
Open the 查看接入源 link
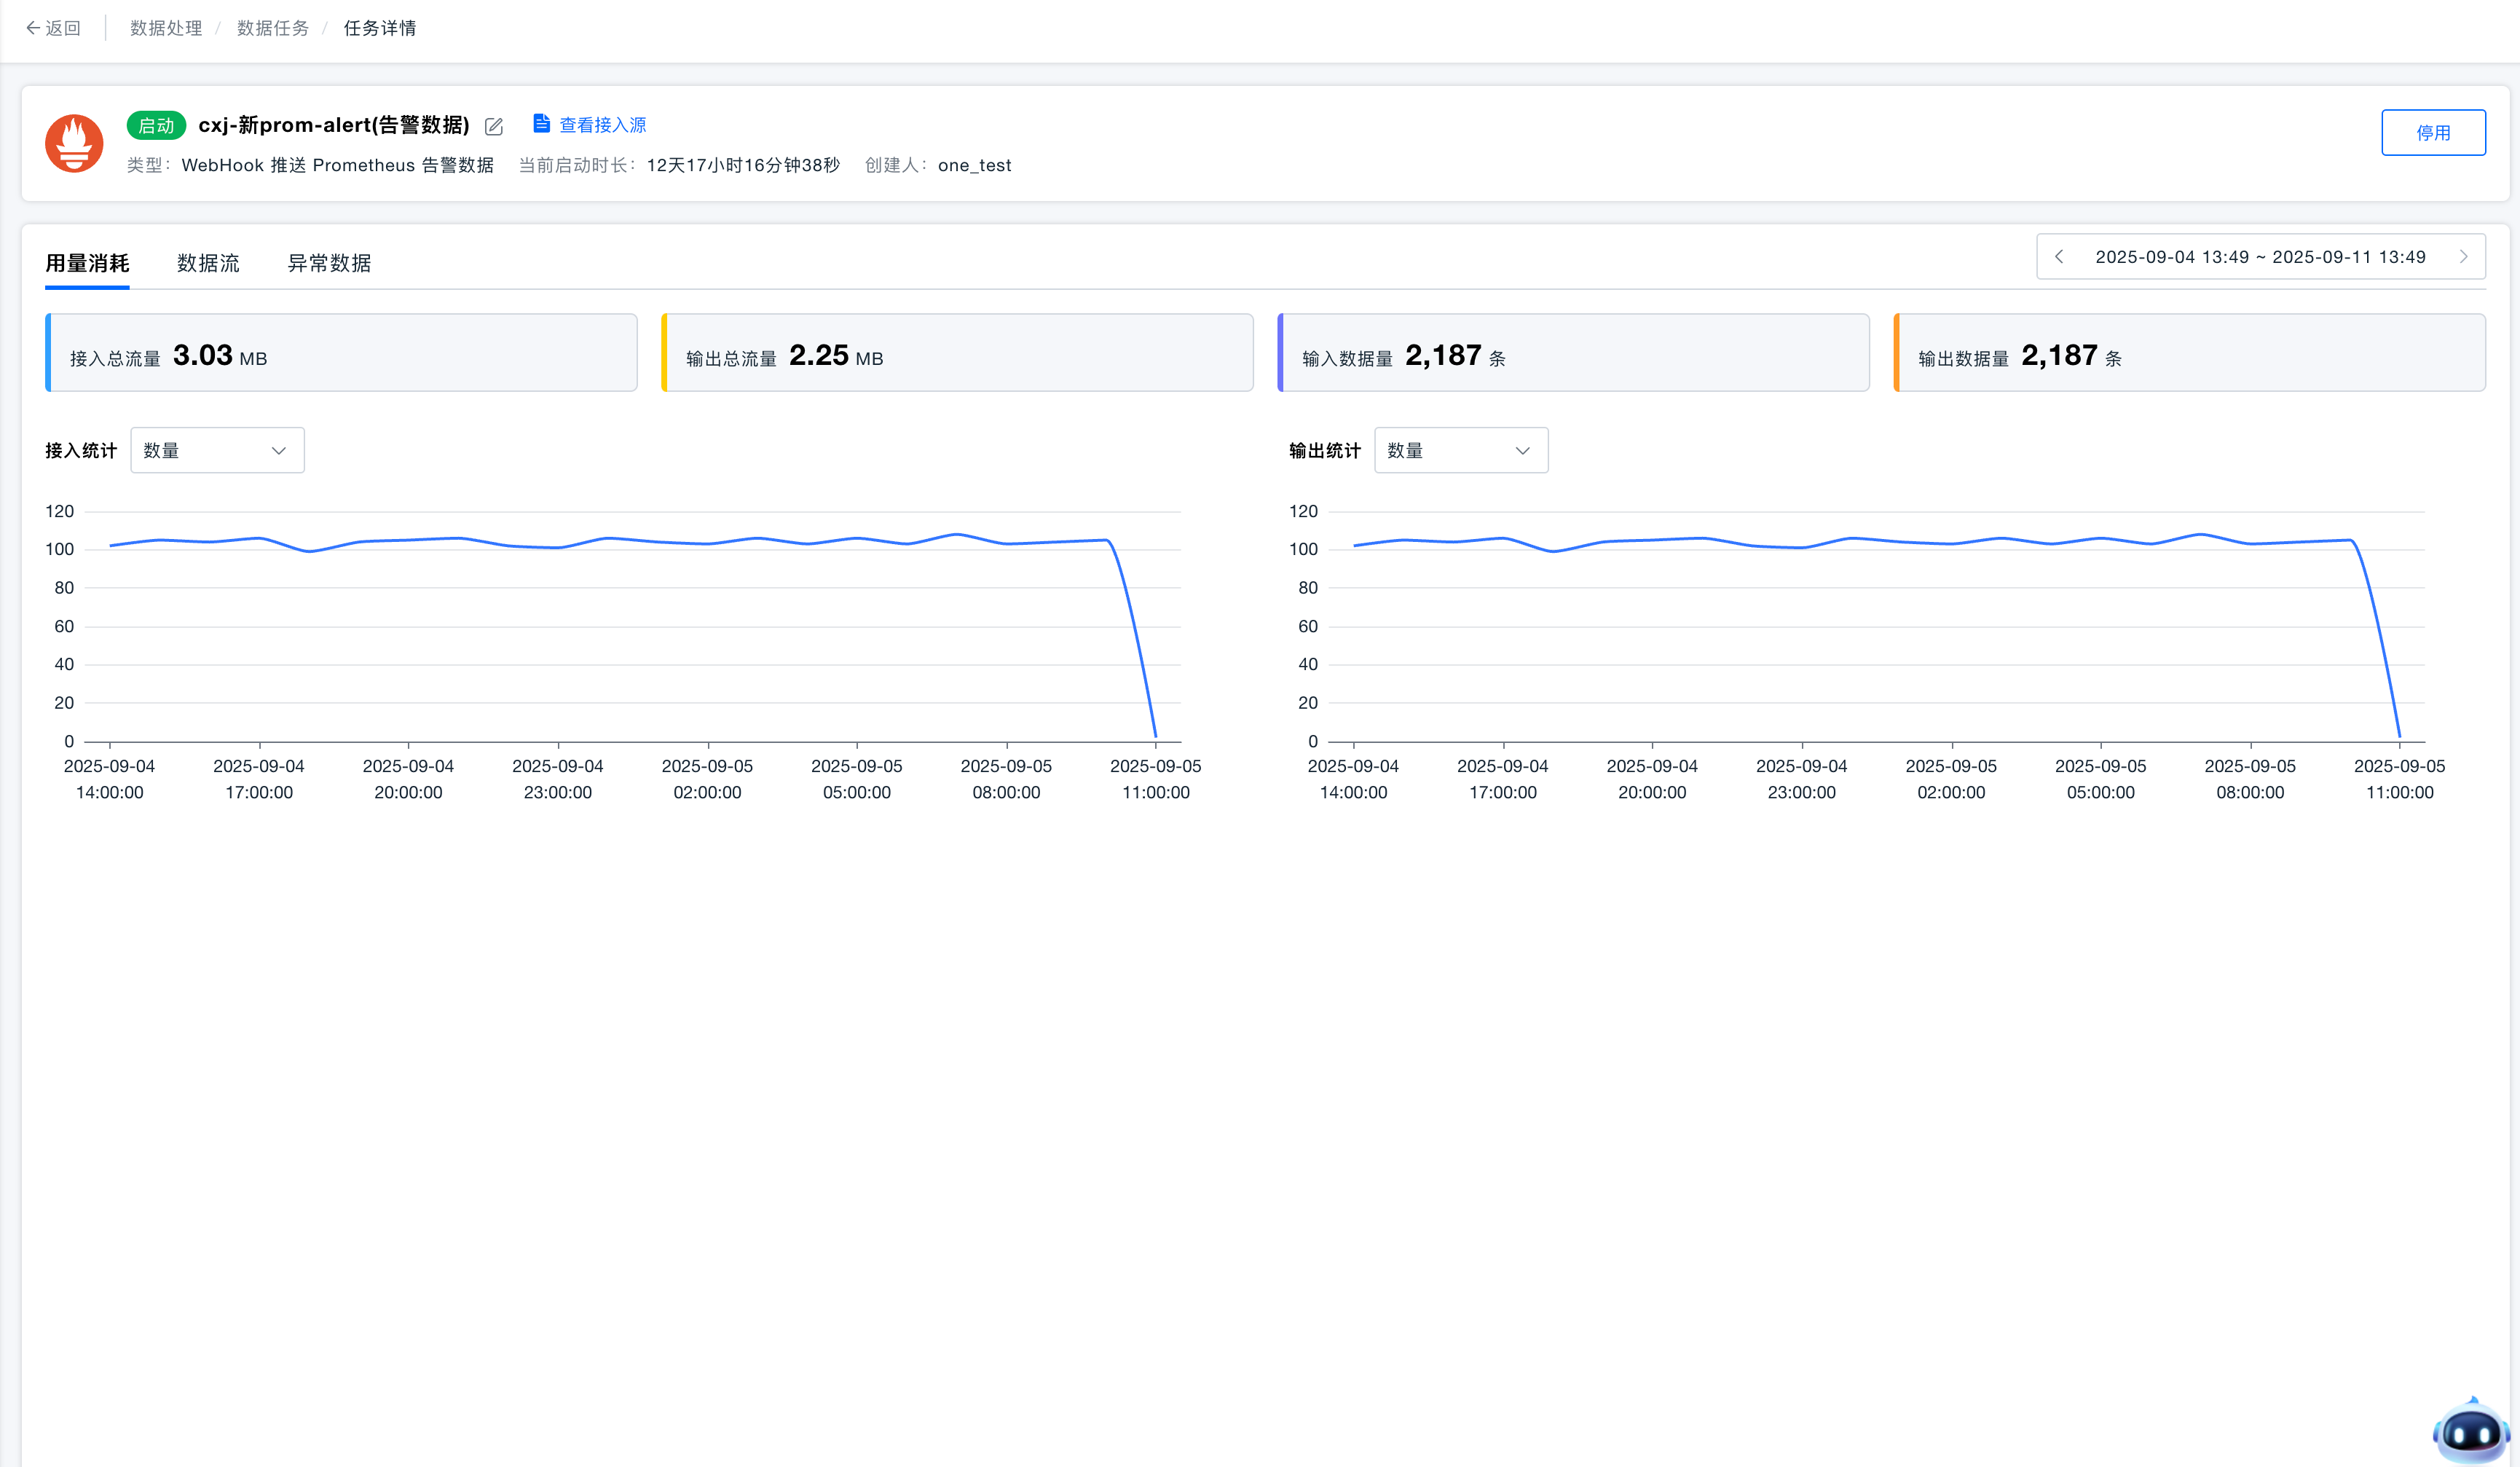click(x=602, y=125)
